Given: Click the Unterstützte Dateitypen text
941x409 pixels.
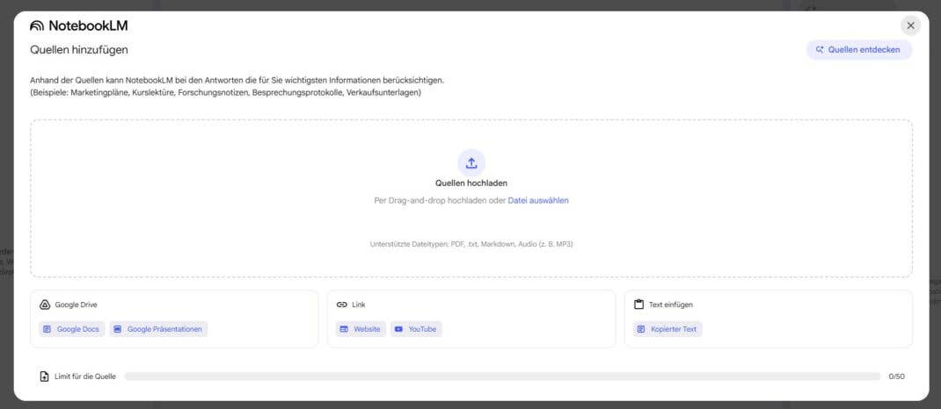Looking at the screenshot, I should [471, 244].
